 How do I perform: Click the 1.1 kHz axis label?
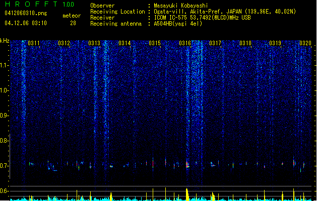(4, 65)
